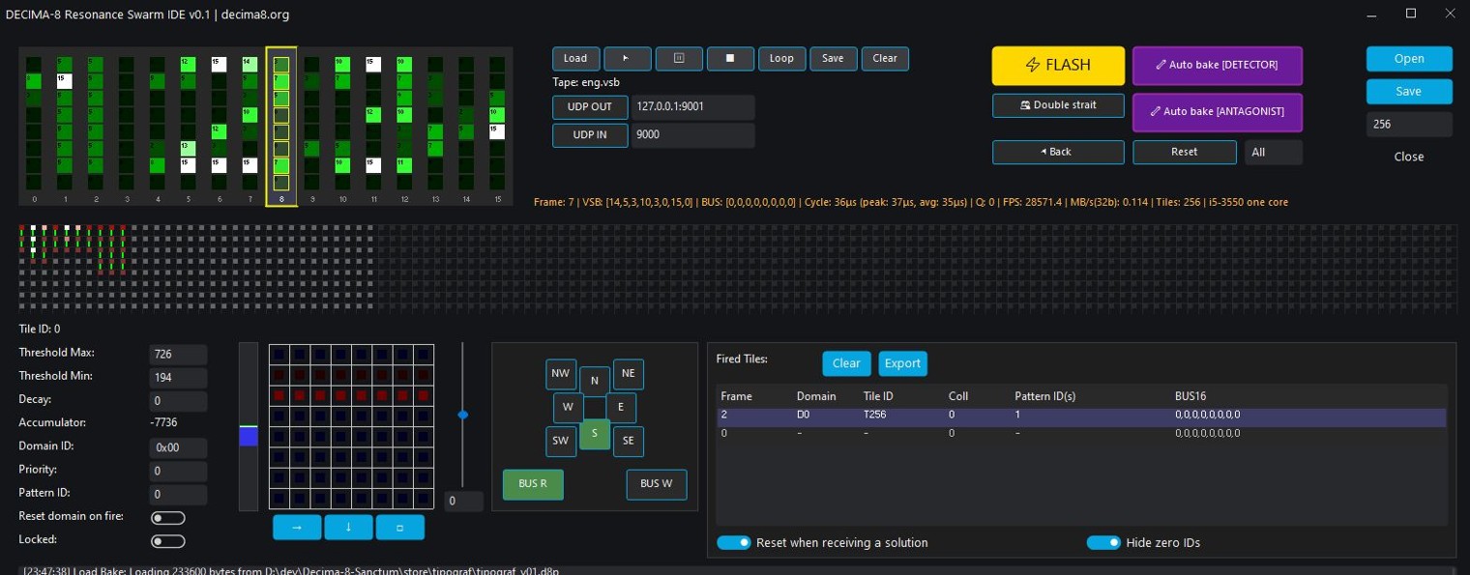Clear the tape next to Save
This screenshot has height=575, width=1470.
[885, 58]
